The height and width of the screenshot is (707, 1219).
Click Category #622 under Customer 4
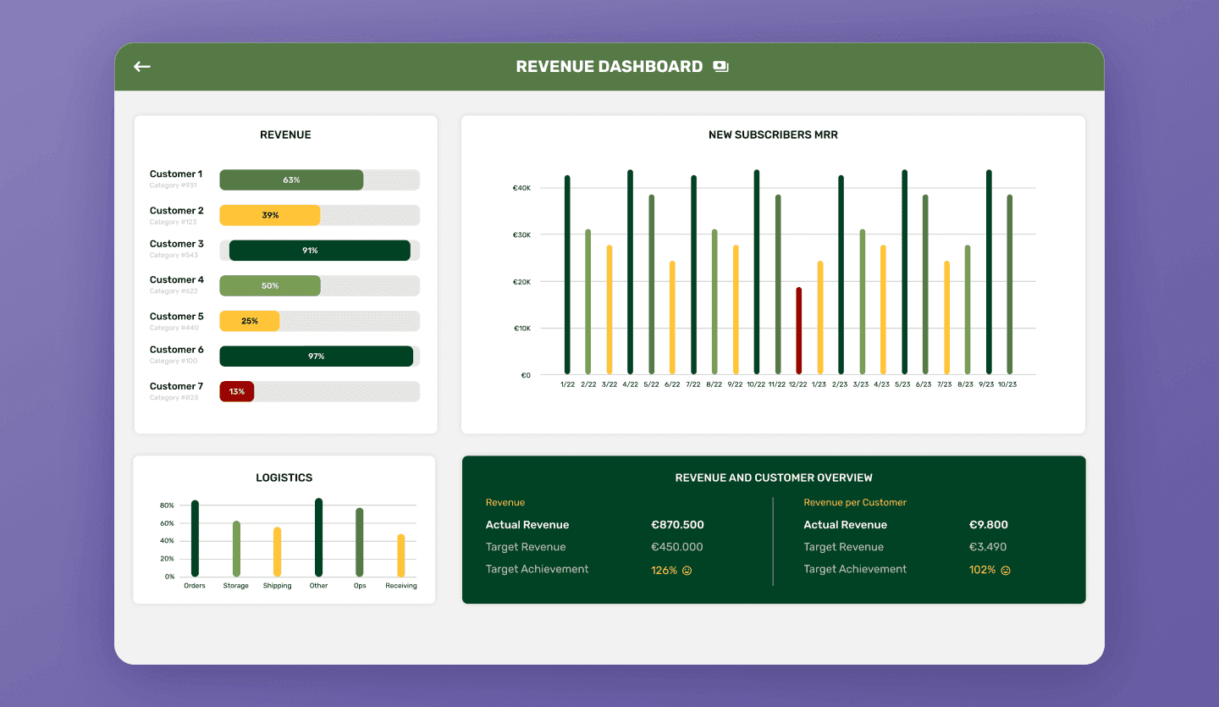pyautogui.click(x=174, y=291)
